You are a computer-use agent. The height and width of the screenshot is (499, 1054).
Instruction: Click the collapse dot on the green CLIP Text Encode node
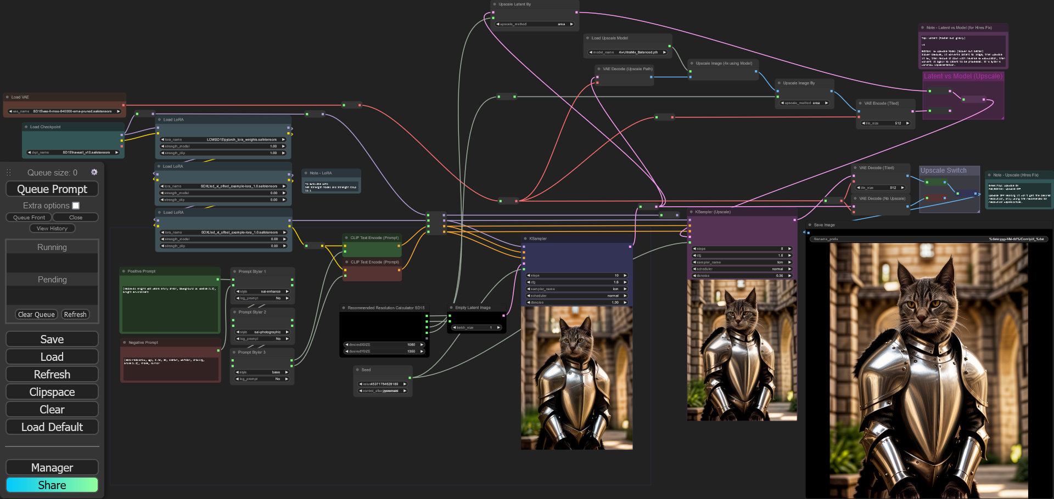[346, 237]
